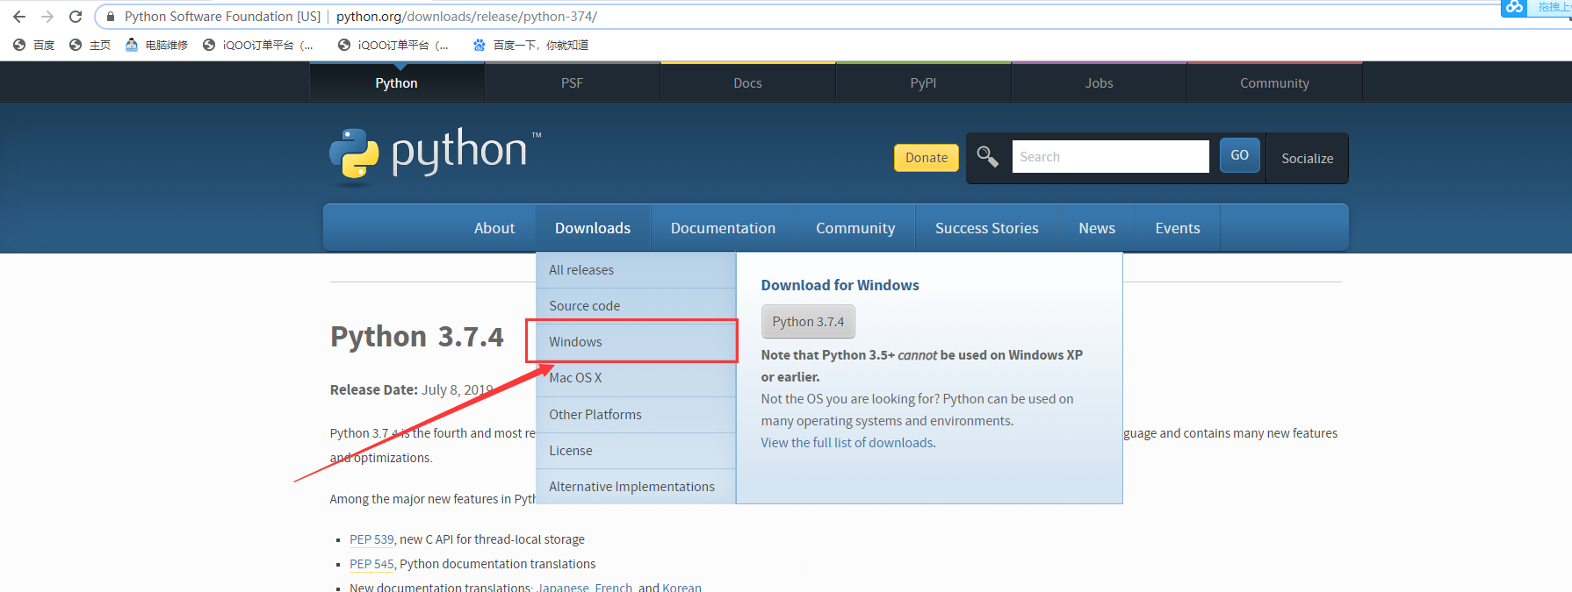
Task: Click the browser back arrow
Action: coord(19,17)
